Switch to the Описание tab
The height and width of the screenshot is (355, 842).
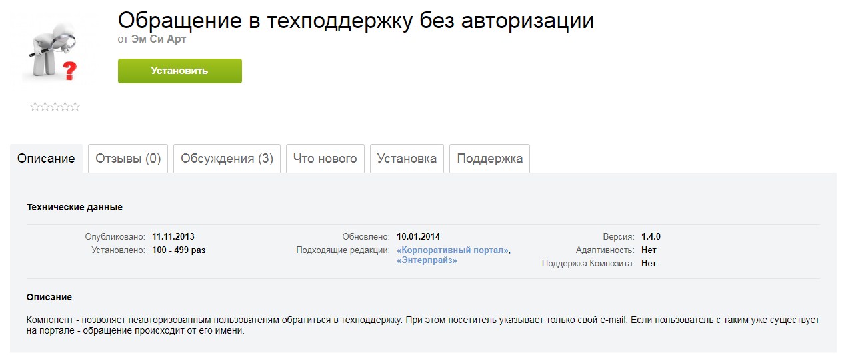tap(46, 159)
